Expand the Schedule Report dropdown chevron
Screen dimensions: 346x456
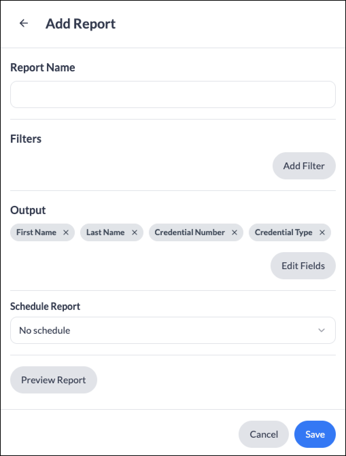[322, 330]
